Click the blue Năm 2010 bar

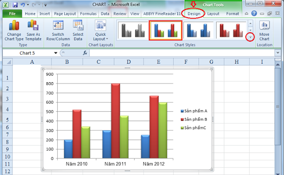(68, 149)
